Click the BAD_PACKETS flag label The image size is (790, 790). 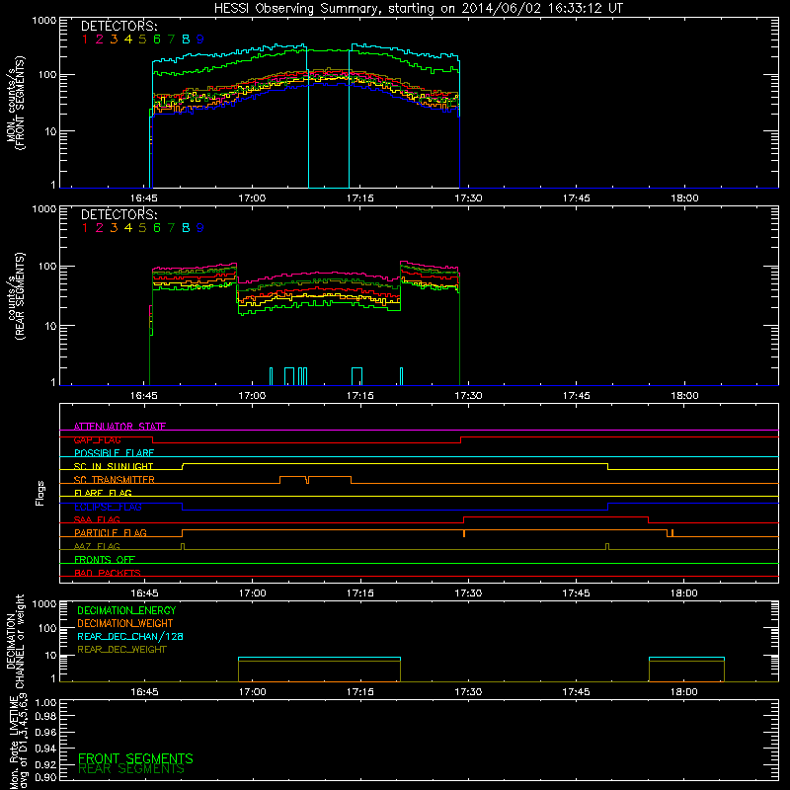(108, 573)
